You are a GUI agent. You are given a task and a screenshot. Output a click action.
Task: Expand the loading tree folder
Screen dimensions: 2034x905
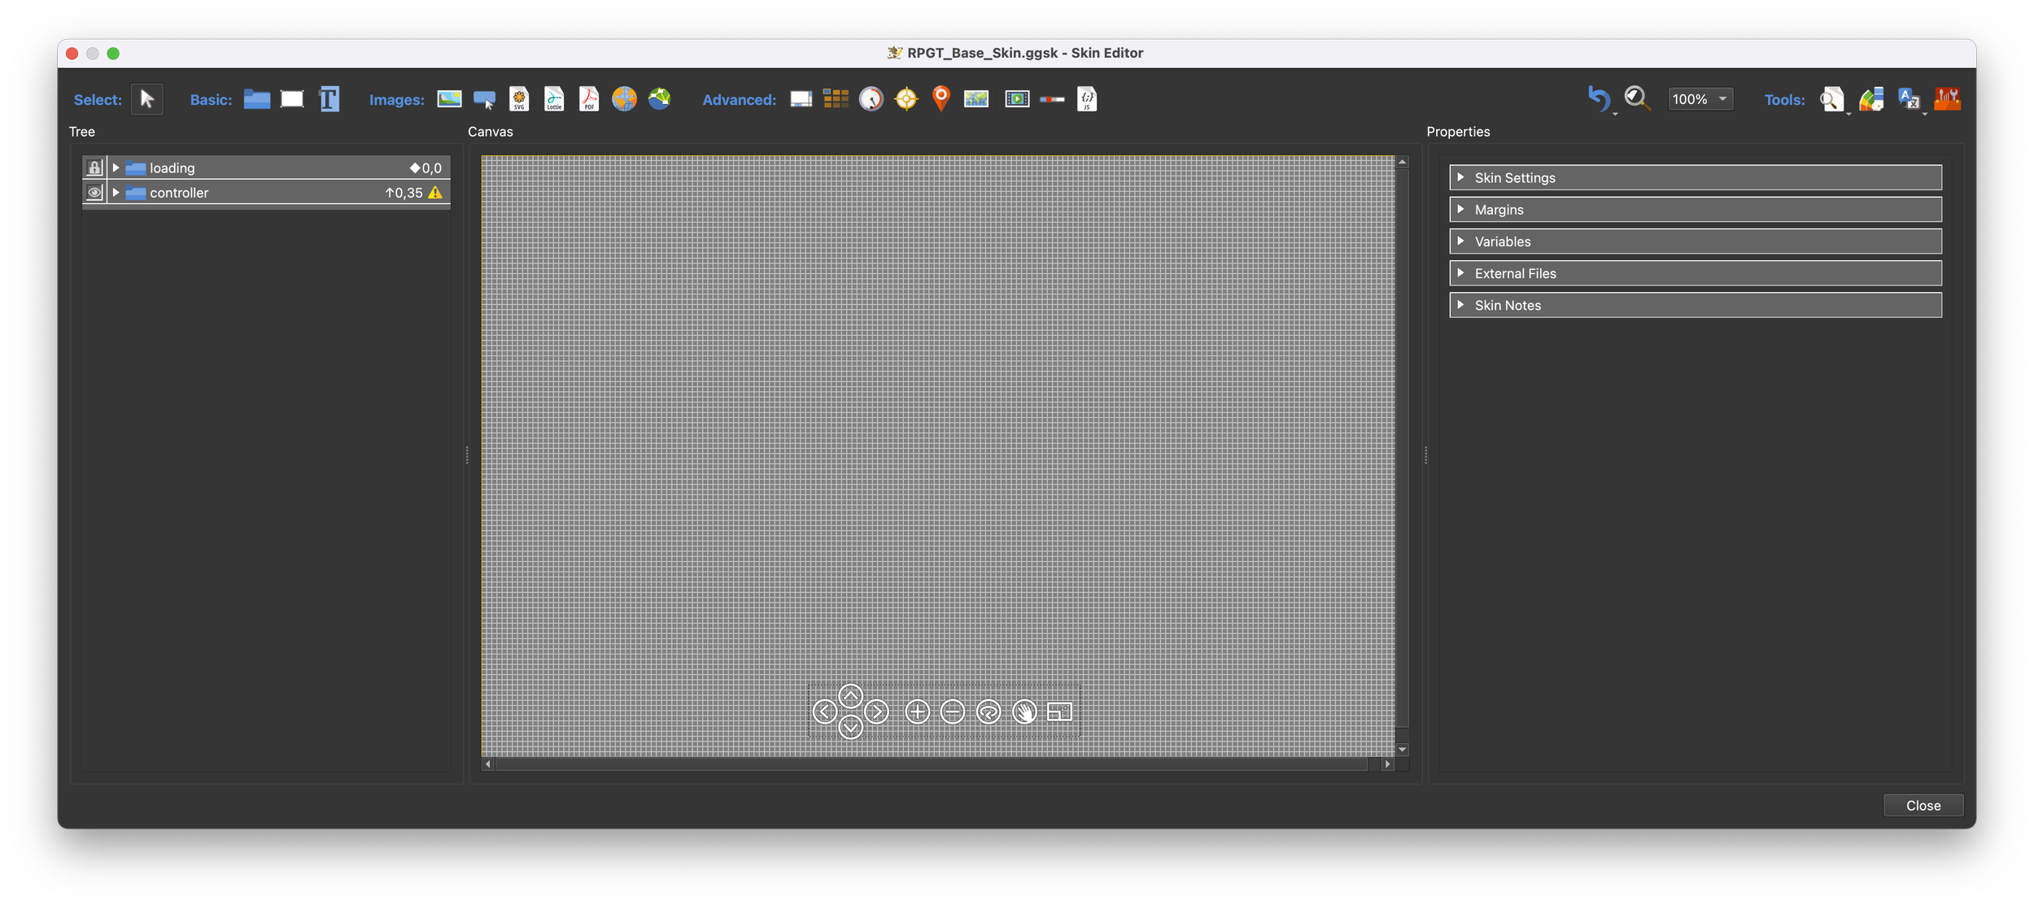coord(116,168)
